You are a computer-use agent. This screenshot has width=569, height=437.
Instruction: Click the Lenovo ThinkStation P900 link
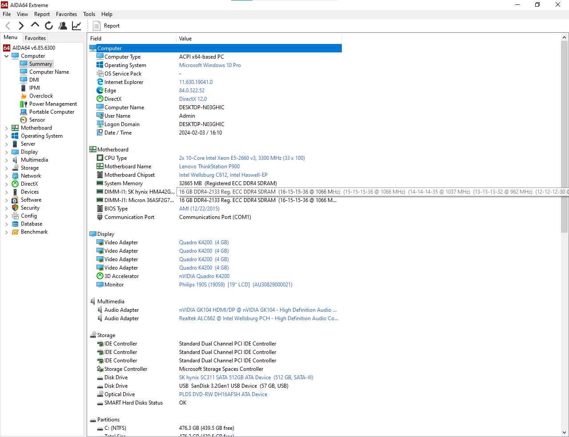209,167
